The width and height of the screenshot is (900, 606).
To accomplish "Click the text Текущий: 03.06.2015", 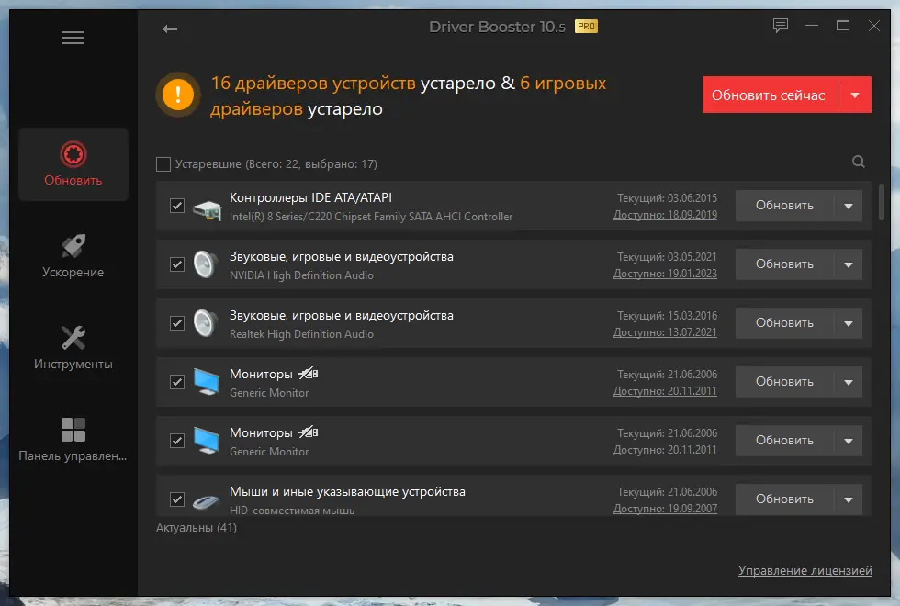I will pyautogui.click(x=667, y=198).
